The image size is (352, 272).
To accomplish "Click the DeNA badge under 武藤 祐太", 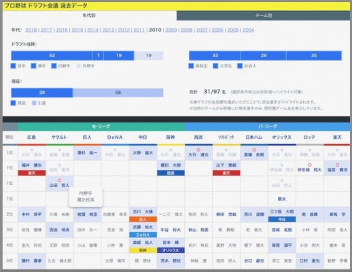I will coord(143,235).
